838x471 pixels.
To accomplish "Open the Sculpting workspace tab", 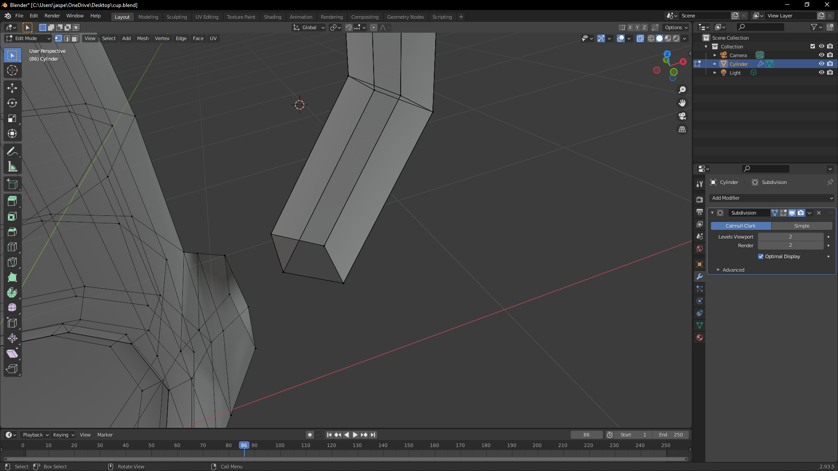I will [176, 17].
